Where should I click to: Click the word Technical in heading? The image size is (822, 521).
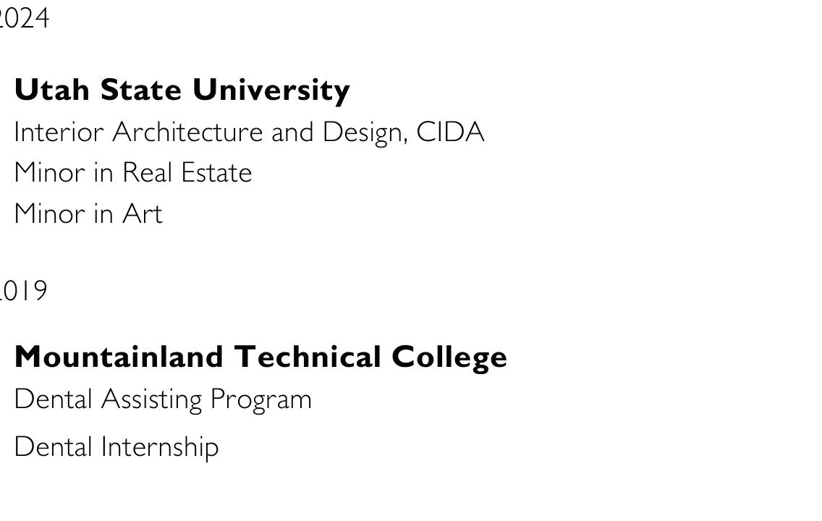[x=308, y=357]
